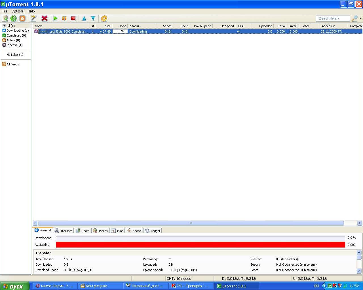Click the search magnifier icon
This screenshot has height=290, width=363.
pos(354,18)
